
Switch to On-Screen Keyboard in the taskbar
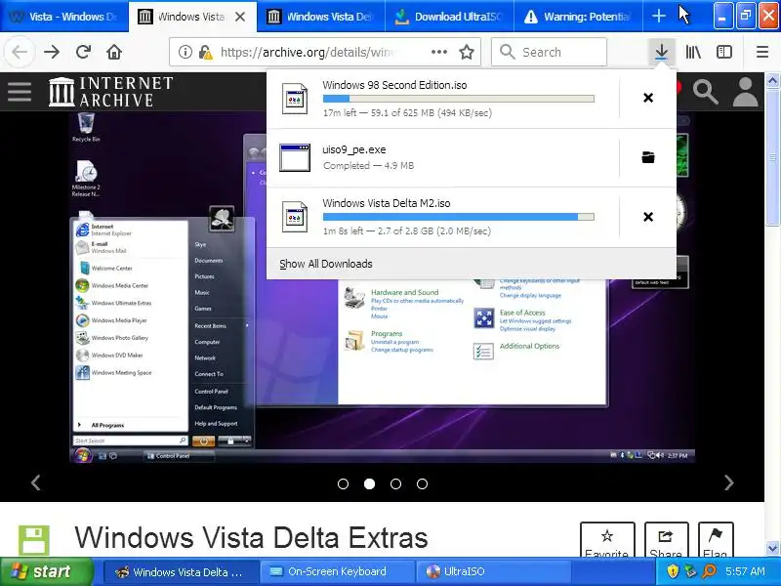(338, 572)
